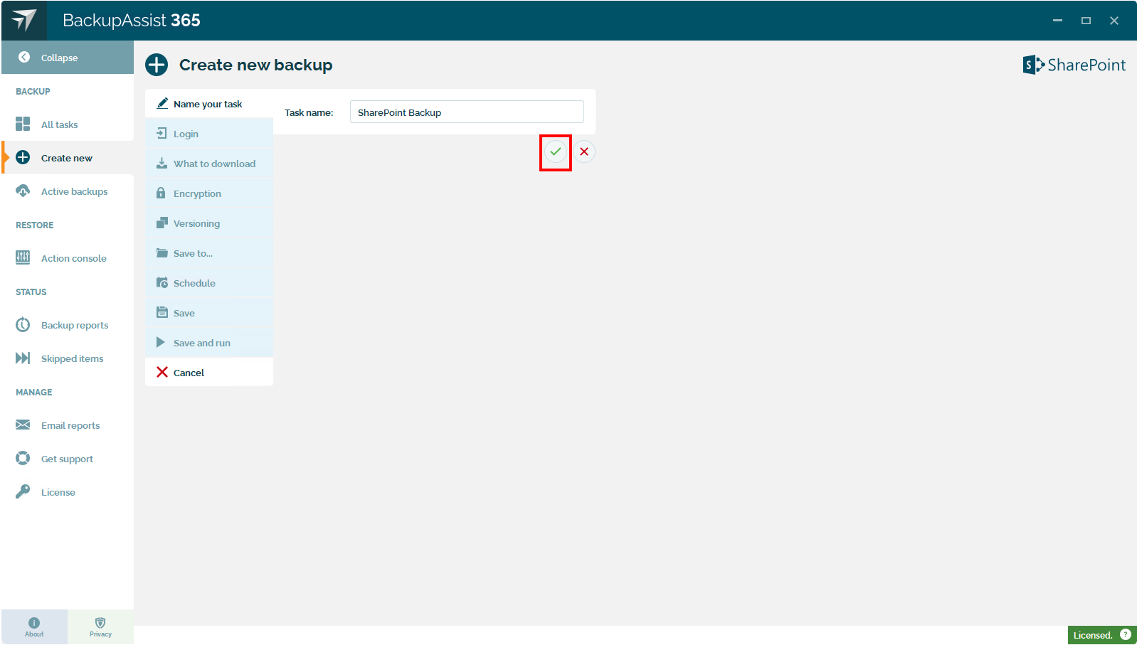Click the Skipped items skip icon
1137x645 pixels.
coord(23,358)
